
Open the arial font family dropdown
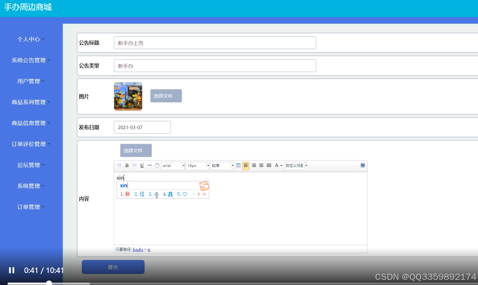coord(183,166)
